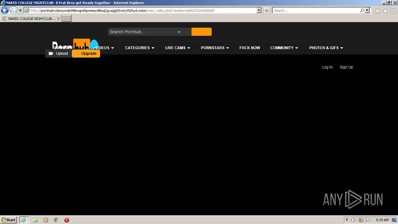
Task: Open the LIVE CAMS menu
Action: coord(178,48)
